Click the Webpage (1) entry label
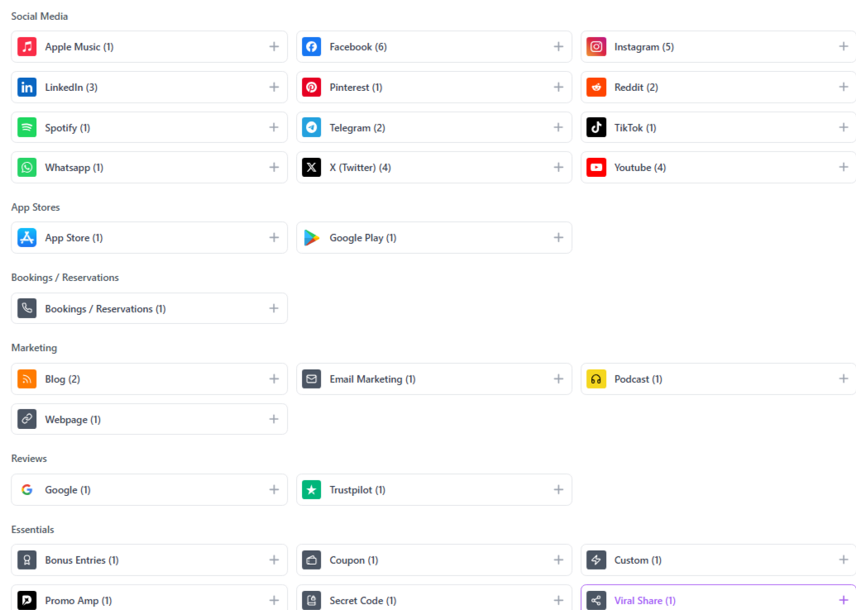 tap(73, 420)
